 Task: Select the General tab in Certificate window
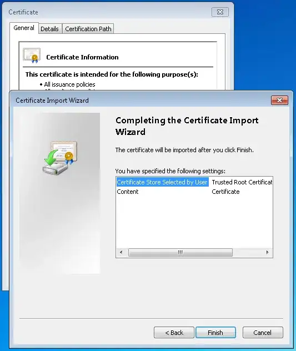tap(24, 28)
